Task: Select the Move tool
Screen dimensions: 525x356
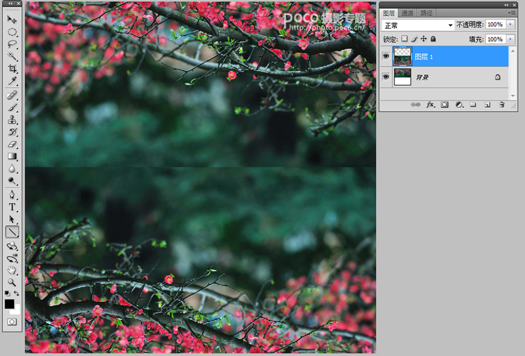Action: coord(12,20)
